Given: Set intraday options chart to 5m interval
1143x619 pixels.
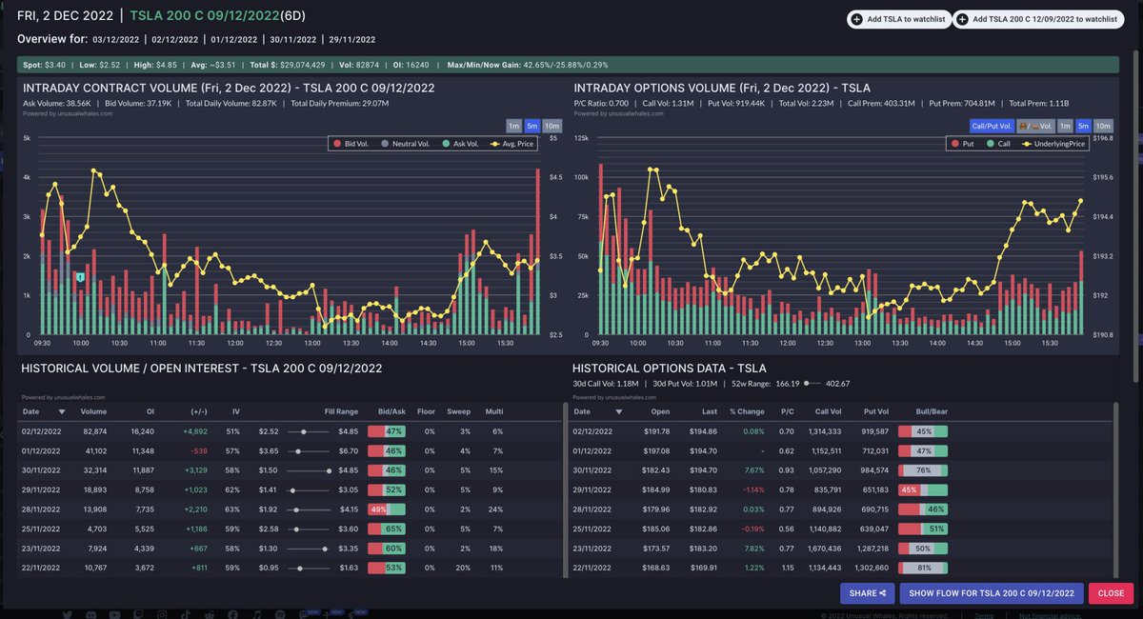Looking at the screenshot, I should click(x=1083, y=126).
